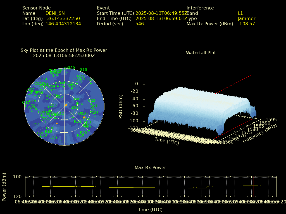Viewport: 286px width, 214px height.
Task: Click the Sky Plot epoch title text
Action: click(x=64, y=53)
